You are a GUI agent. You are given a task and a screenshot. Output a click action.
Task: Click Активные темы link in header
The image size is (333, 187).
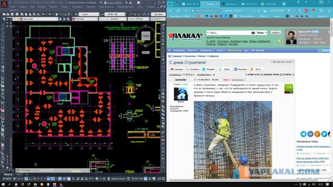tap(239, 41)
